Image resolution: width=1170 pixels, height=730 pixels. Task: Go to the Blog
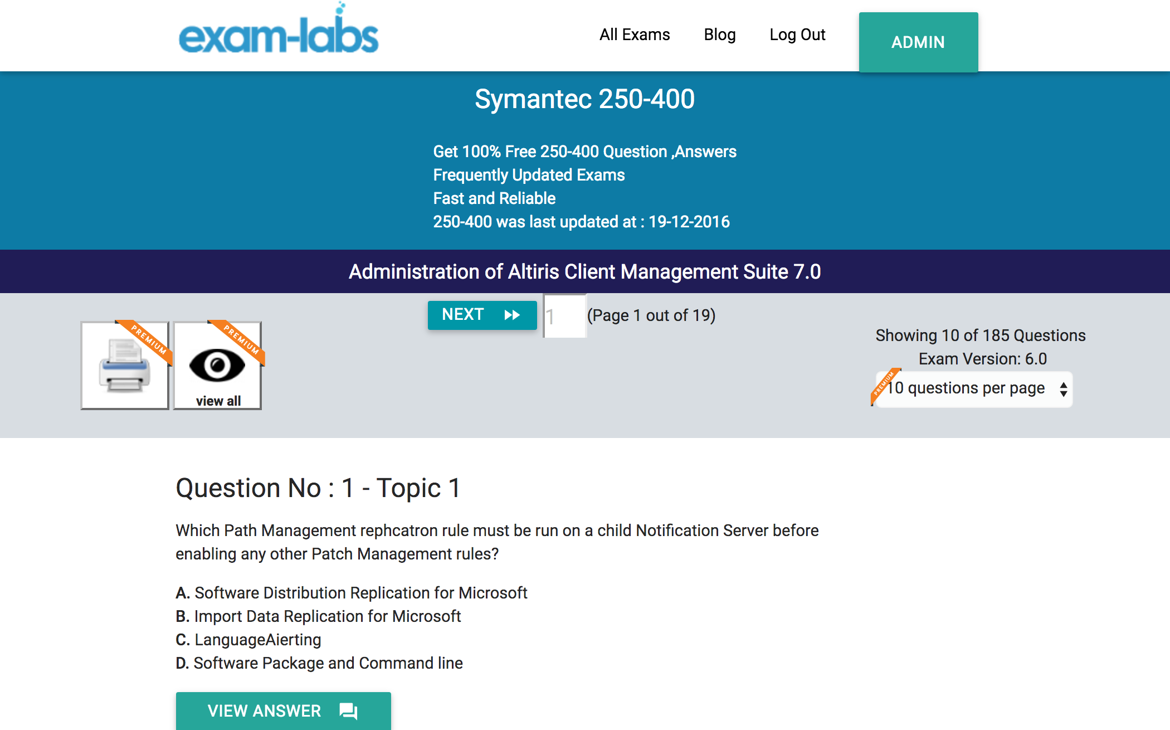(x=720, y=35)
